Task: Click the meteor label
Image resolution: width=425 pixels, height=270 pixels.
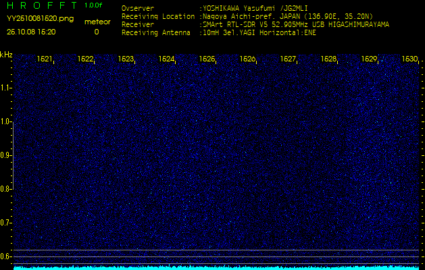Action: click(x=97, y=22)
